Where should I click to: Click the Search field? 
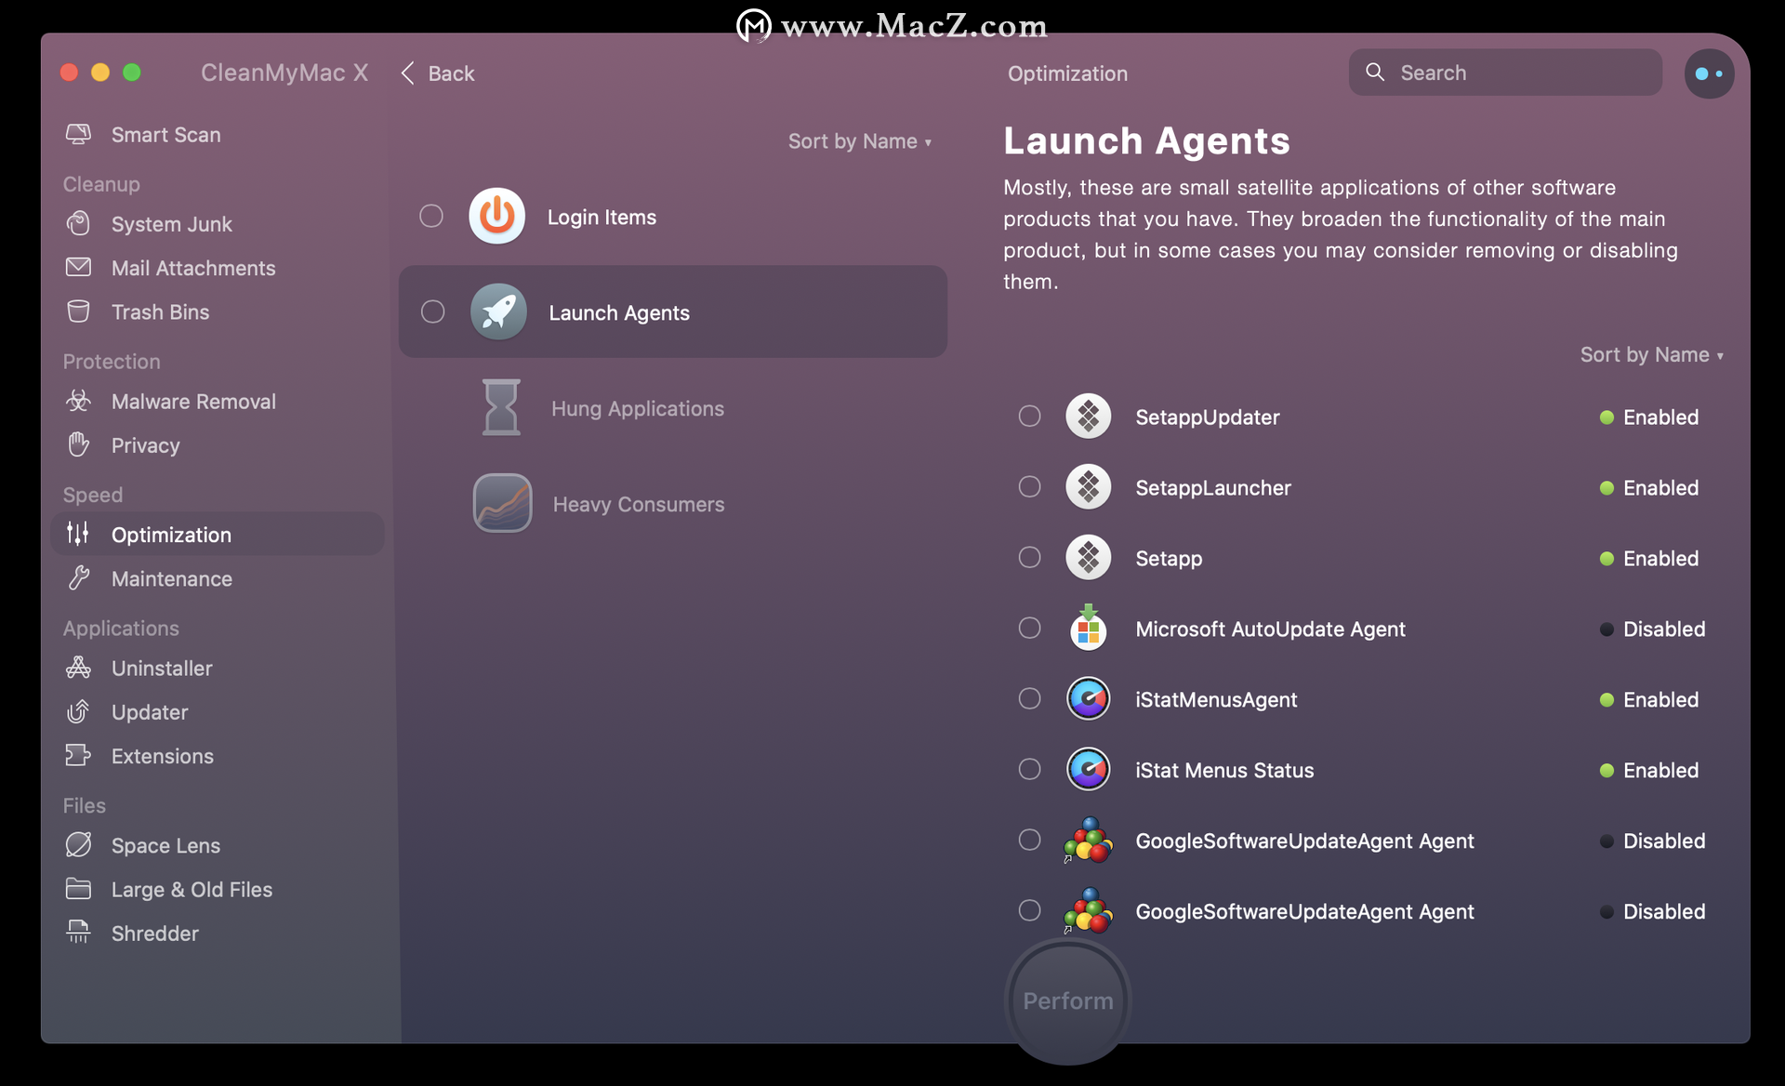(1505, 73)
